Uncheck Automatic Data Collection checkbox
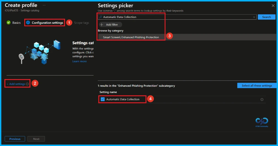 (x=103, y=99)
